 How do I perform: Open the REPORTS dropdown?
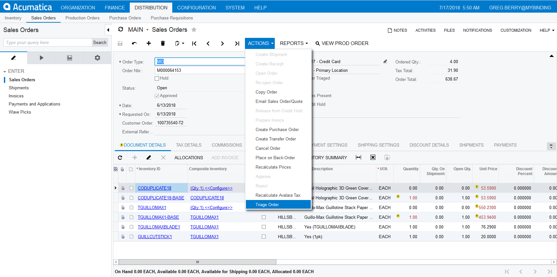click(294, 43)
